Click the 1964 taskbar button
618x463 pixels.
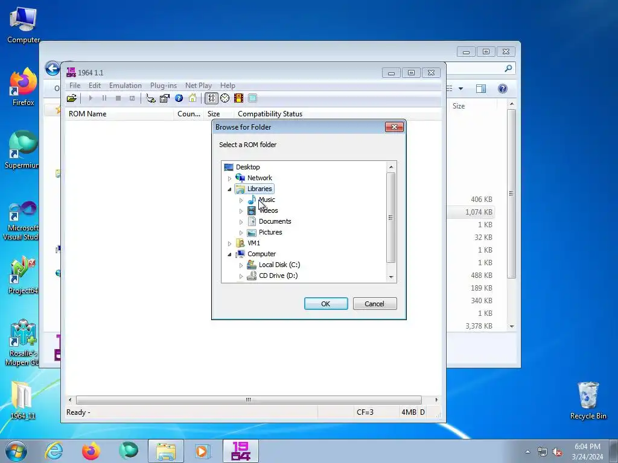coord(241,451)
